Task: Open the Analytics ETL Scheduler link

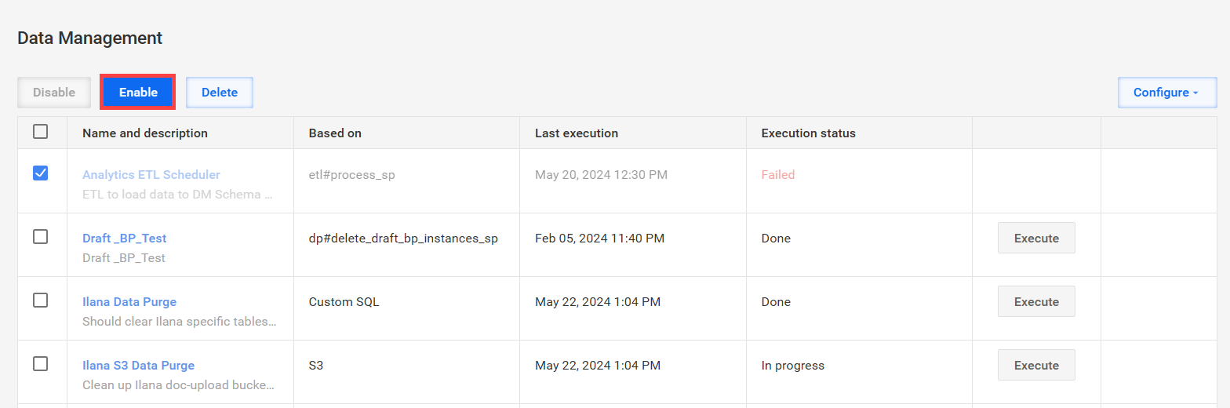Action: click(x=151, y=175)
